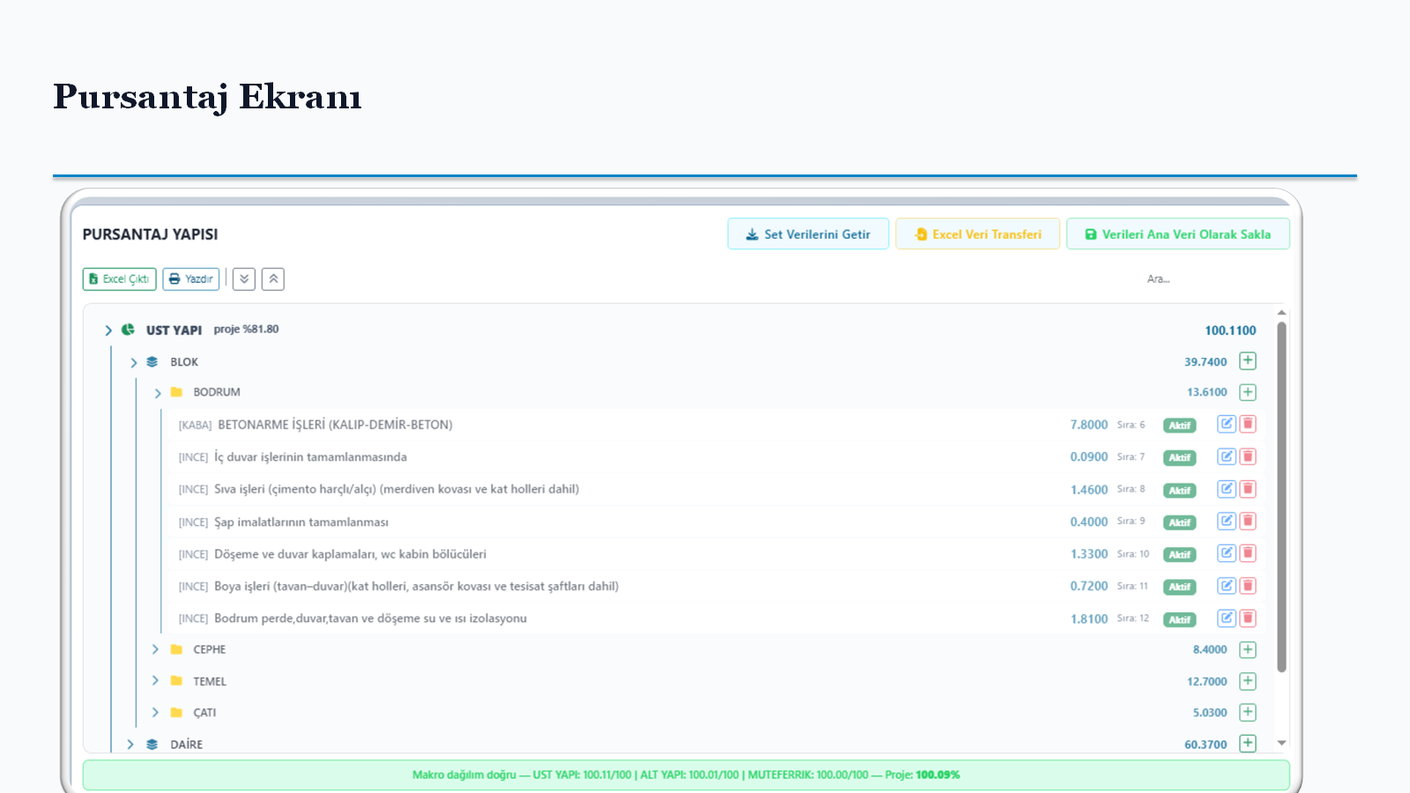Edit the İç duvar işlerinin tamamlanmasında row
The width and height of the screenshot is (1410, 793).
pos(1227,456)
